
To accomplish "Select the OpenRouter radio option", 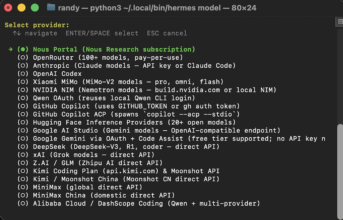I will point(23,57).
